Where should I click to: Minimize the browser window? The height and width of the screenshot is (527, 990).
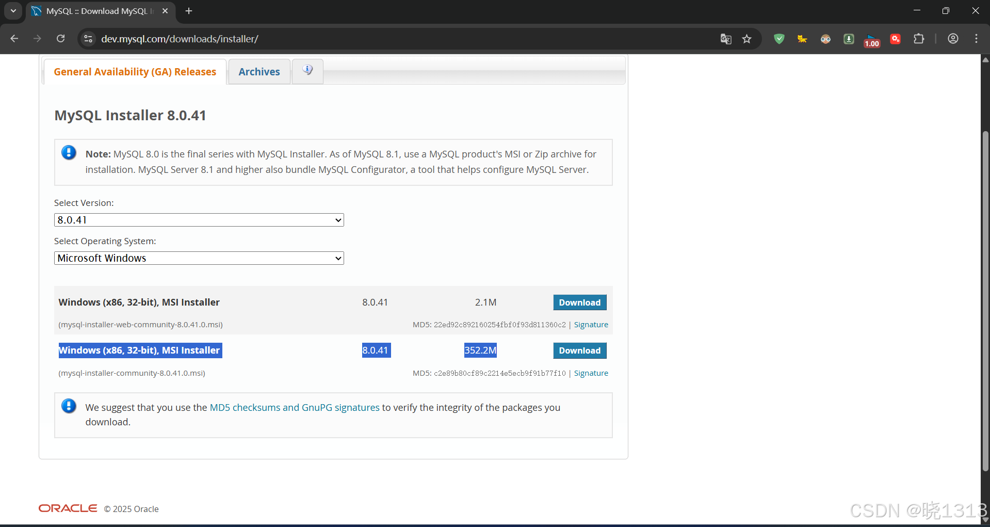[x=917, y=10]
